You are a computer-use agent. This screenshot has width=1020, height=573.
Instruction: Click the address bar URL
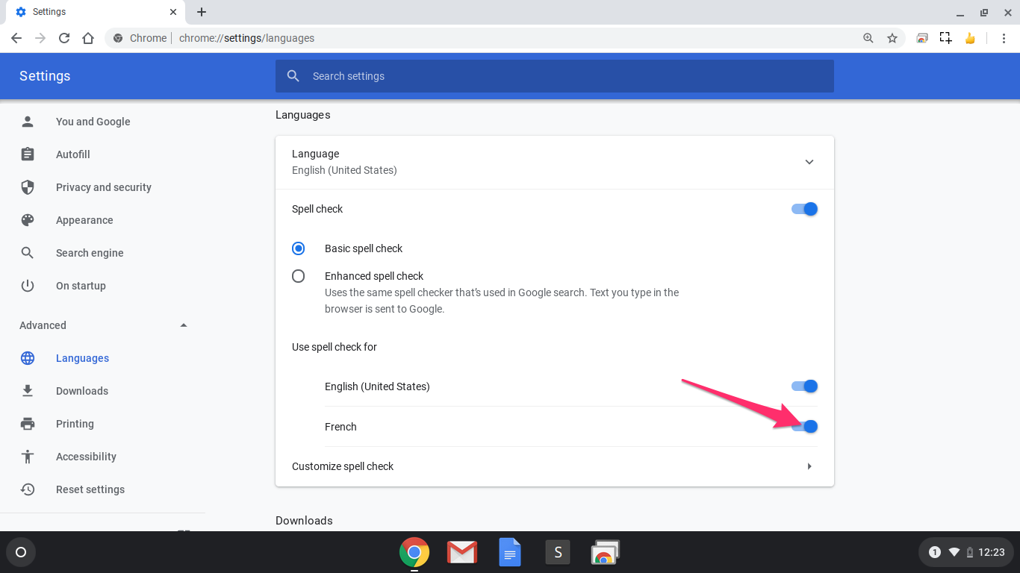tap(246, 38)
